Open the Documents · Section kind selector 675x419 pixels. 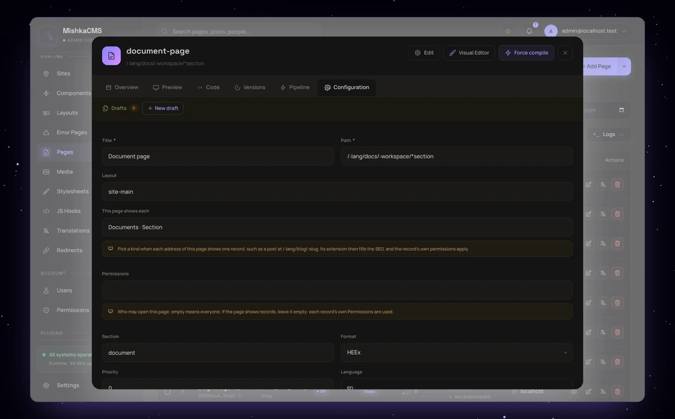tap(337, 227)
